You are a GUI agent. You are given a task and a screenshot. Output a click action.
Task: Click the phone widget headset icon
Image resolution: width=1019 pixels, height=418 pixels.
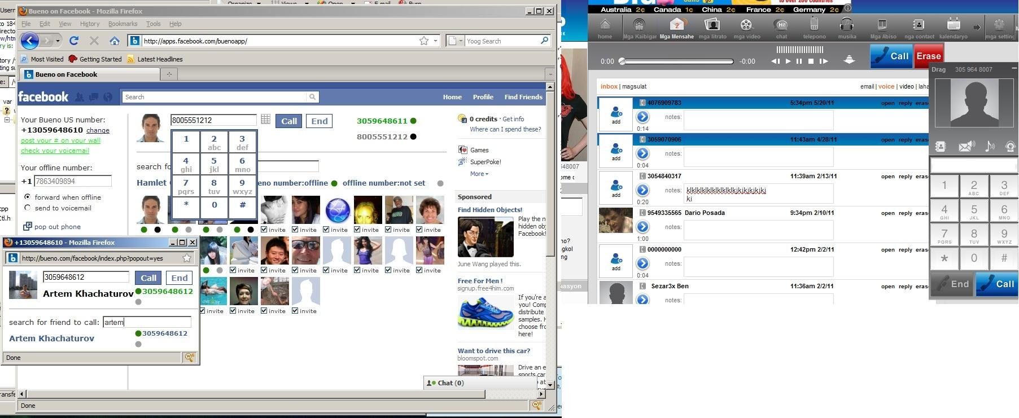point(1011,147)
